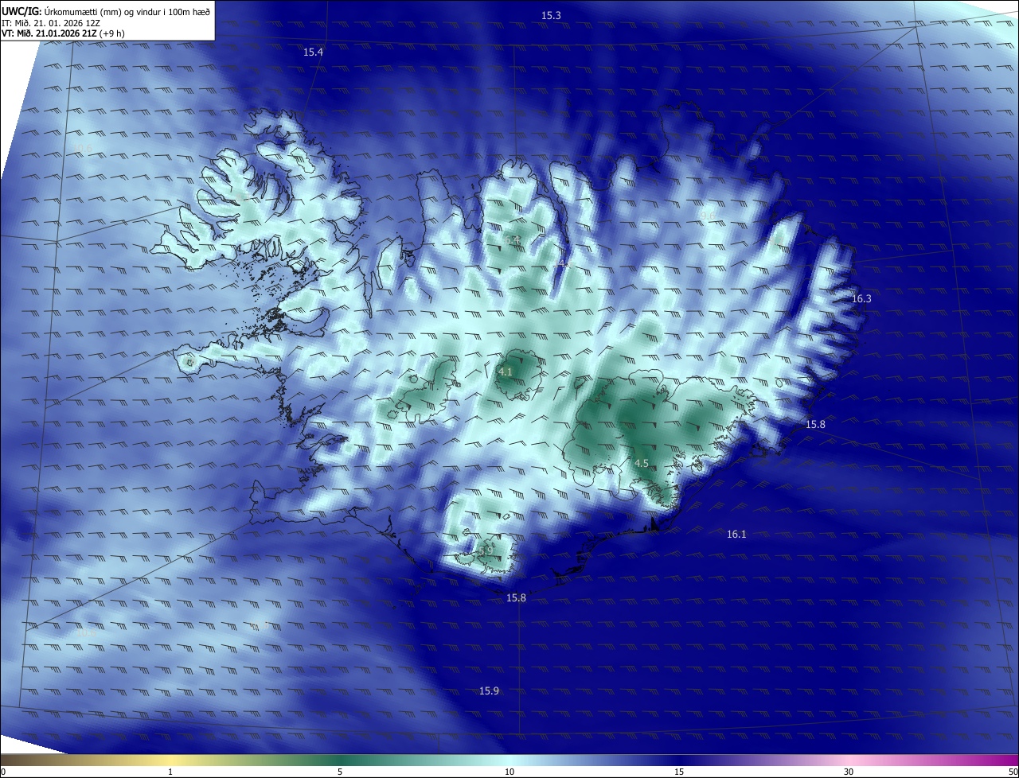1019x778 pixels.
Task: Click the colorbar tick label 0
Action: (3, 772)
